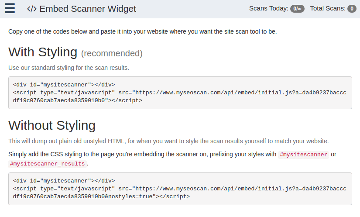Viewport: 360px width, 217px height.
Task: Click the code brackets icon beside the title
Action: [31, 9]
